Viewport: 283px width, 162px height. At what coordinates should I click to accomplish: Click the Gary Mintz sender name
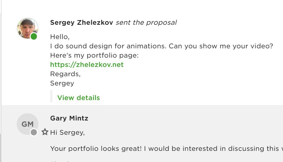pyautogui.click(x=69, y=118)
